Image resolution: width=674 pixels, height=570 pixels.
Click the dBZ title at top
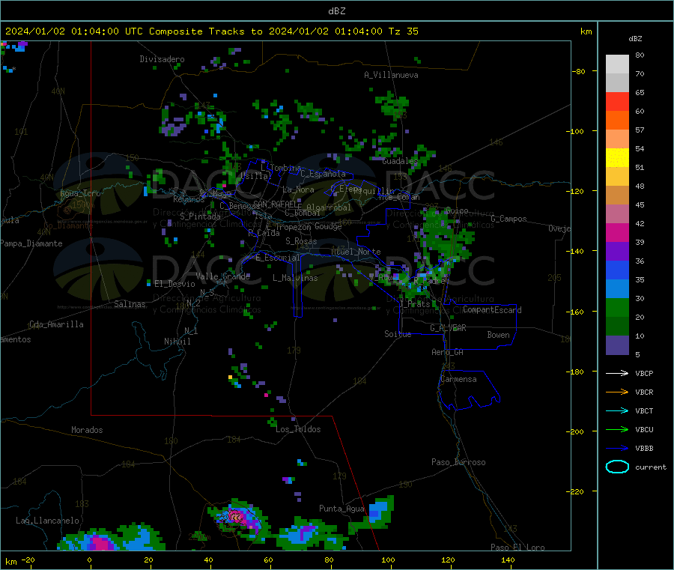tap(336, 11)
